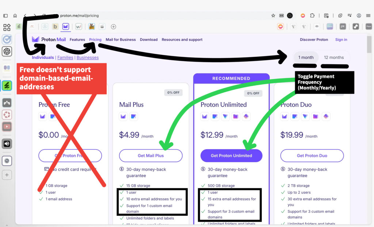
Task: Open the Features navigation menu
Action: tap(77, 39)
